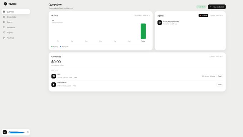Open View all in the Agents card
Viewport: 243px width, 137px height.
[220, 15]
